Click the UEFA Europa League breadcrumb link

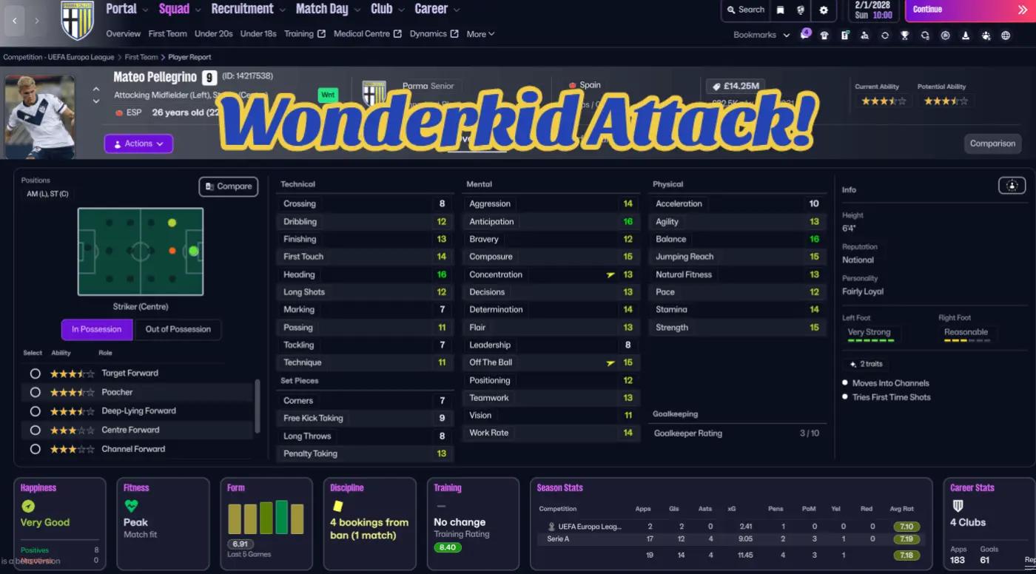[58, 57]
